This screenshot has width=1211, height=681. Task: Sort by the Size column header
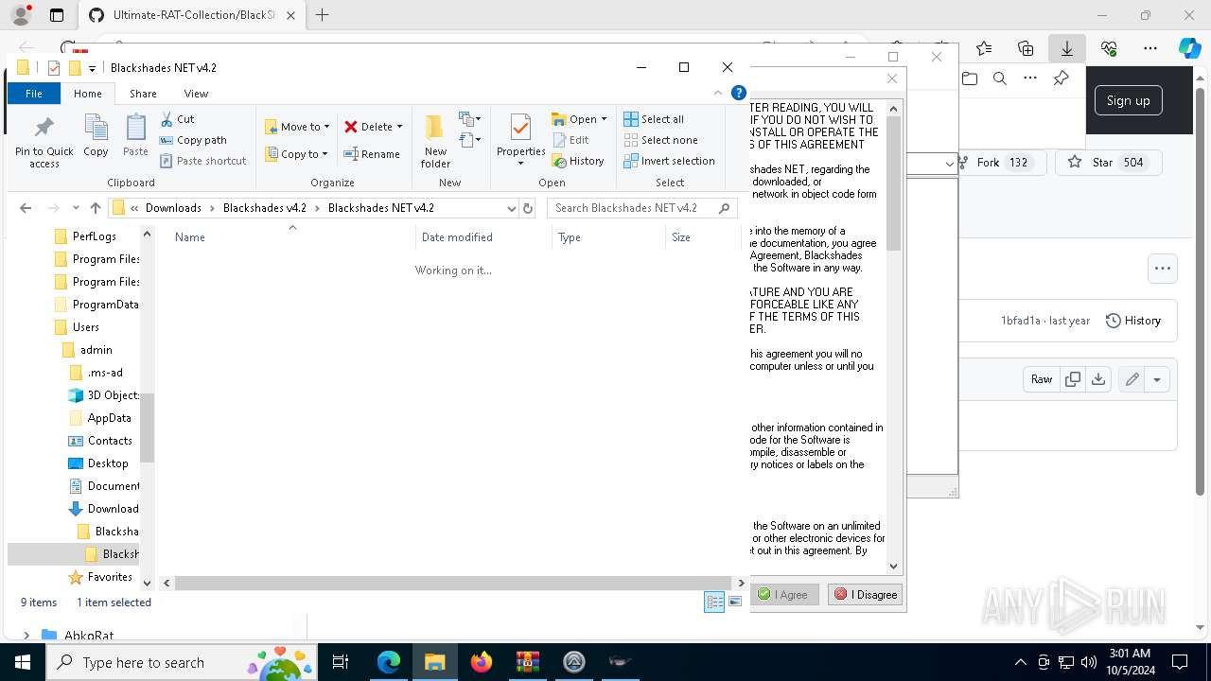click(x=703, y=237)
